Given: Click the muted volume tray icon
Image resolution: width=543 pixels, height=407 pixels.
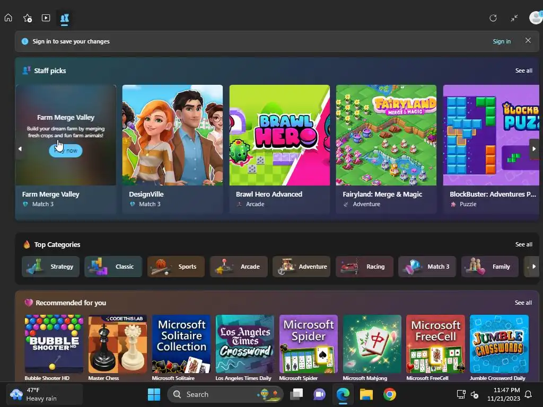Looking at the screenshot, I should (475, 394).
